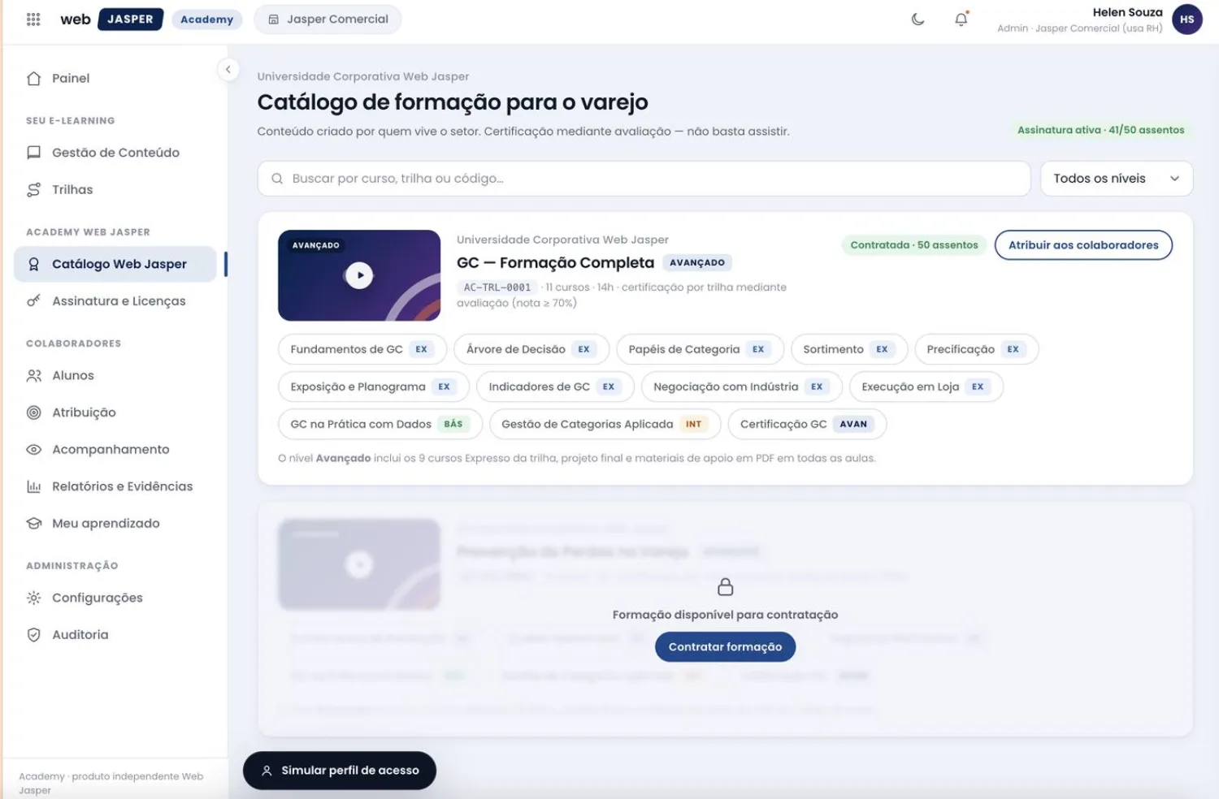This screenshot has height=799, width=1219.
Task: Click Atribuir aos colaboradores button
Action: tap(1083, 245)
